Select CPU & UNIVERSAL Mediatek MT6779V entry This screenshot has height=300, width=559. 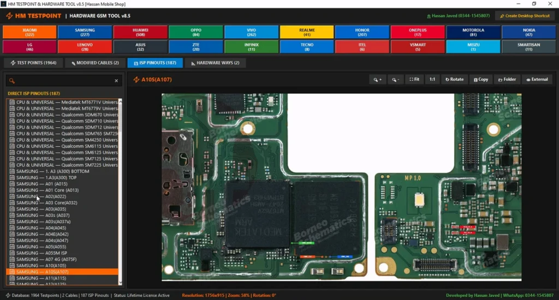(x=63, y=109)
